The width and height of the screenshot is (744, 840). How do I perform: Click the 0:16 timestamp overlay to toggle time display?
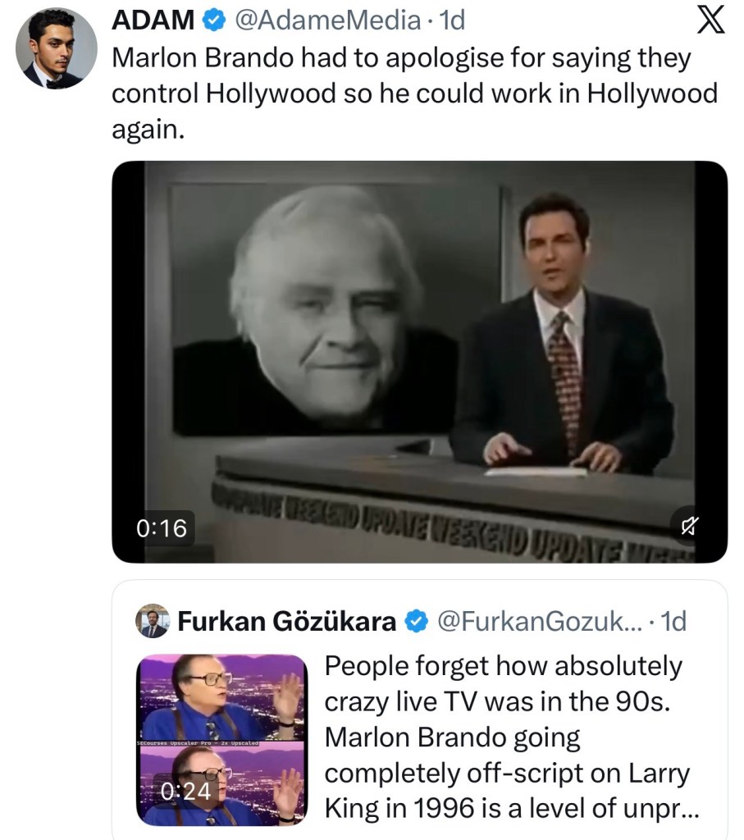coord(161,529)
